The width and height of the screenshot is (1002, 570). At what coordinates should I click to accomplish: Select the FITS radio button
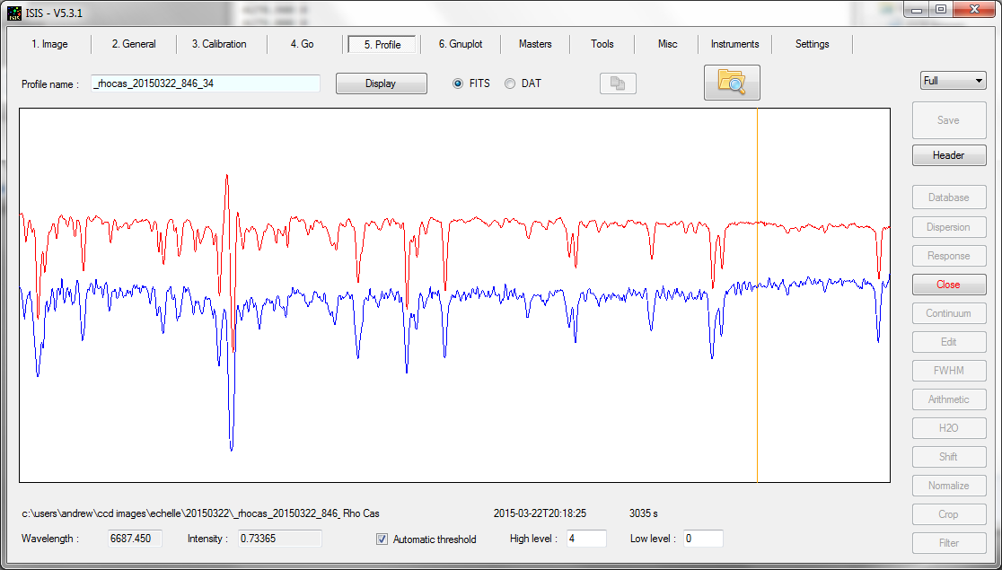pyautogui.click(x=458, y=83)
